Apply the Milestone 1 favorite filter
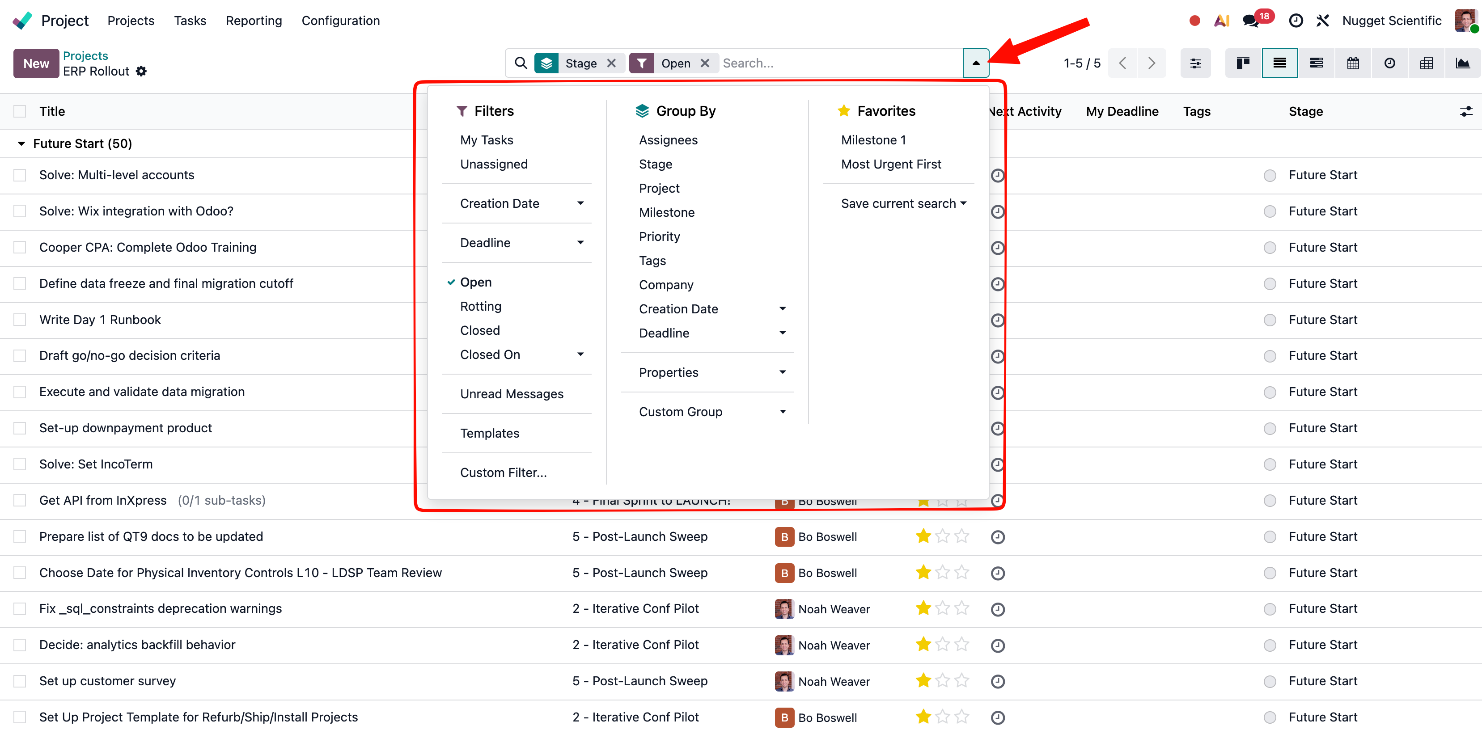1482x734 pixels. [873, 139]
